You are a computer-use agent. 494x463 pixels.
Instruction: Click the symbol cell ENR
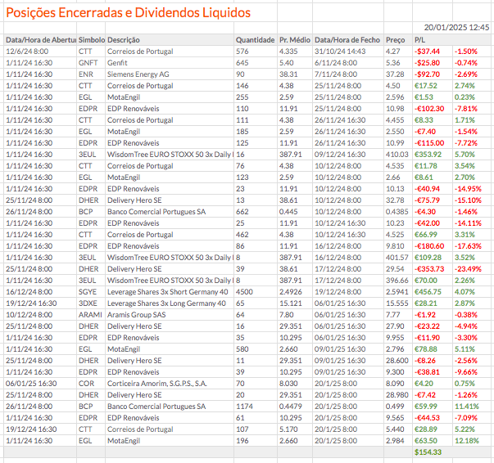pyautogui.click(x=86, y=74)
